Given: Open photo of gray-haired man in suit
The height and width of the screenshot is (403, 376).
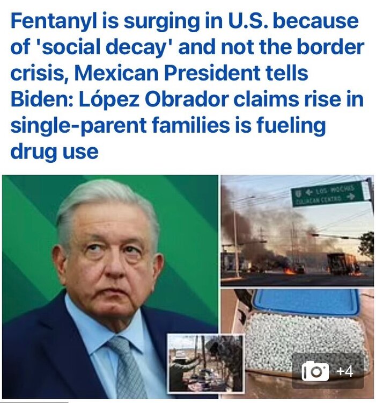Looking at the screenshot, I should tap(110, 286).
